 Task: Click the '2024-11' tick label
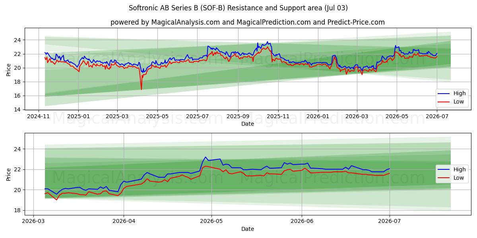click(39, 117)
